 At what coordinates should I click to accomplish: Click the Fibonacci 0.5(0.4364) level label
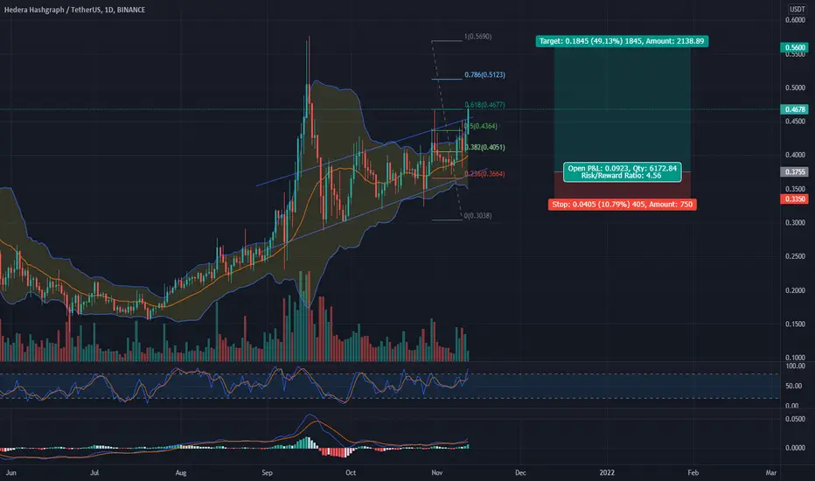(482, 126)
